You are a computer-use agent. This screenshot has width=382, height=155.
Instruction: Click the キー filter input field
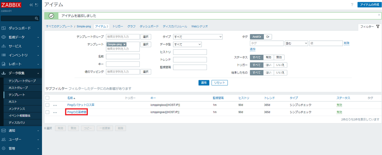click(123, 64)
